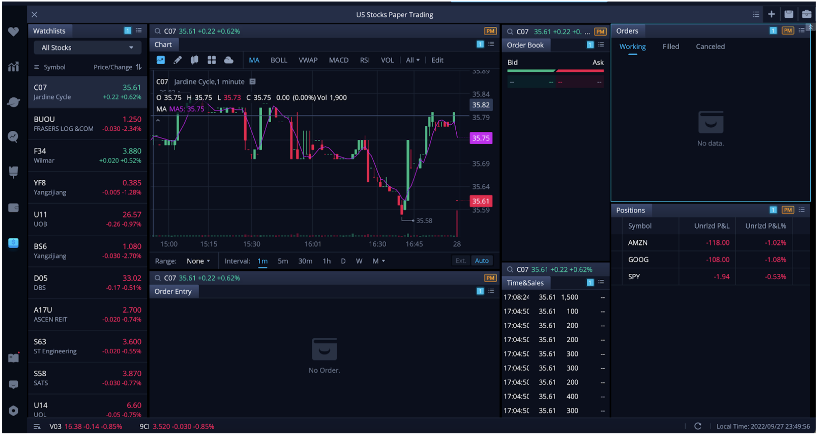Click the green Bid depth bar
The height and width of the screenshot is (435, 818).
click(x=531, y=71)
